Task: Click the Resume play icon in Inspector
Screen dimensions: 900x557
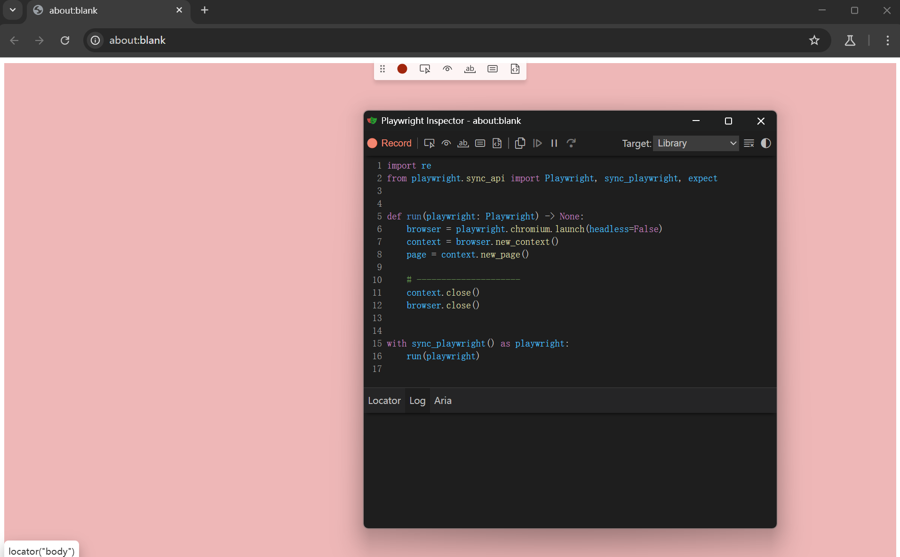Action: click(537, 143)
